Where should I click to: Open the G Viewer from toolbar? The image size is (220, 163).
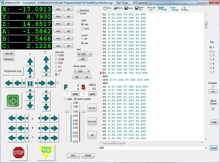click(x=184, y=9)
